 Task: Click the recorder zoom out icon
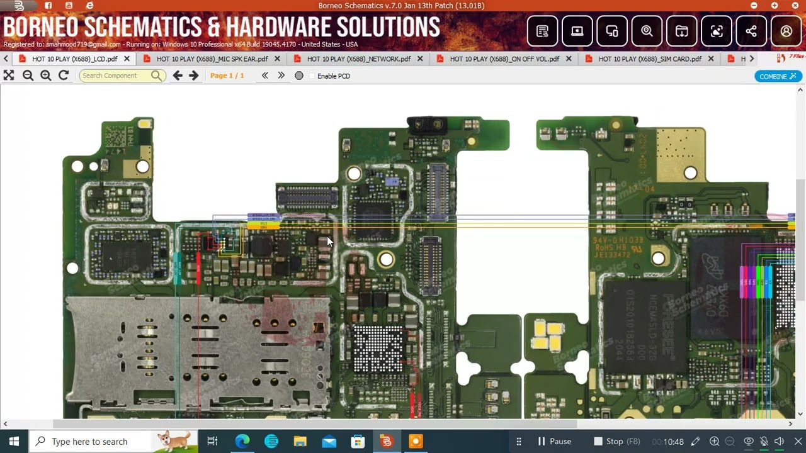coord(730,442)
